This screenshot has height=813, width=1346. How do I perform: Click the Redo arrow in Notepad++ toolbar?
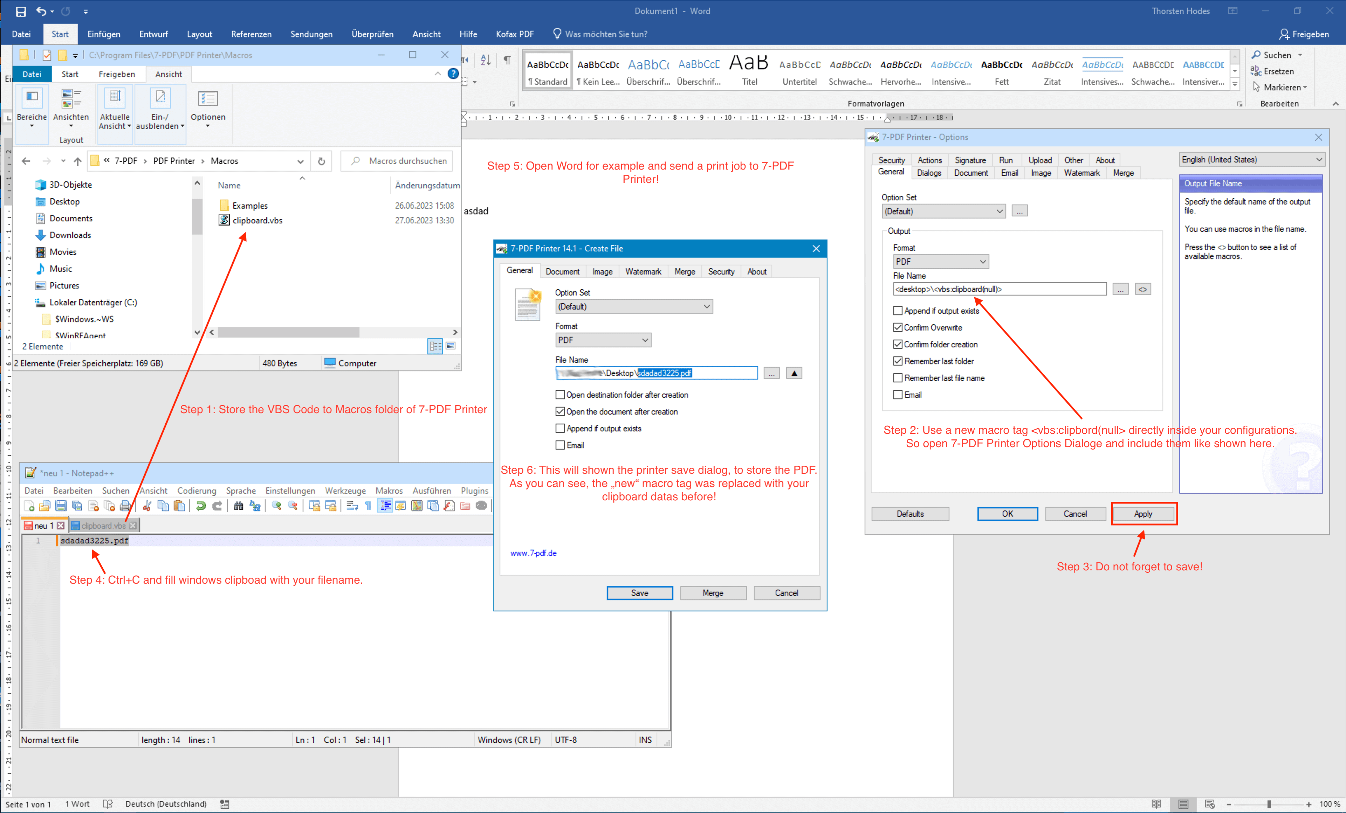click(x=217, y=506)
